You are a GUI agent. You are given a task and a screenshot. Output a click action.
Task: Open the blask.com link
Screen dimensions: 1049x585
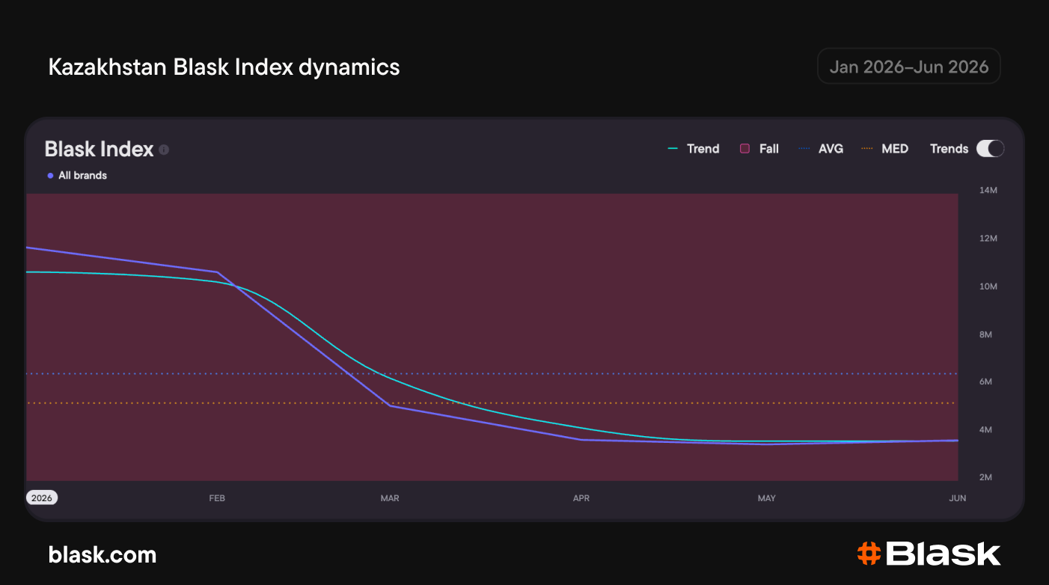click(x=103, y=555)
